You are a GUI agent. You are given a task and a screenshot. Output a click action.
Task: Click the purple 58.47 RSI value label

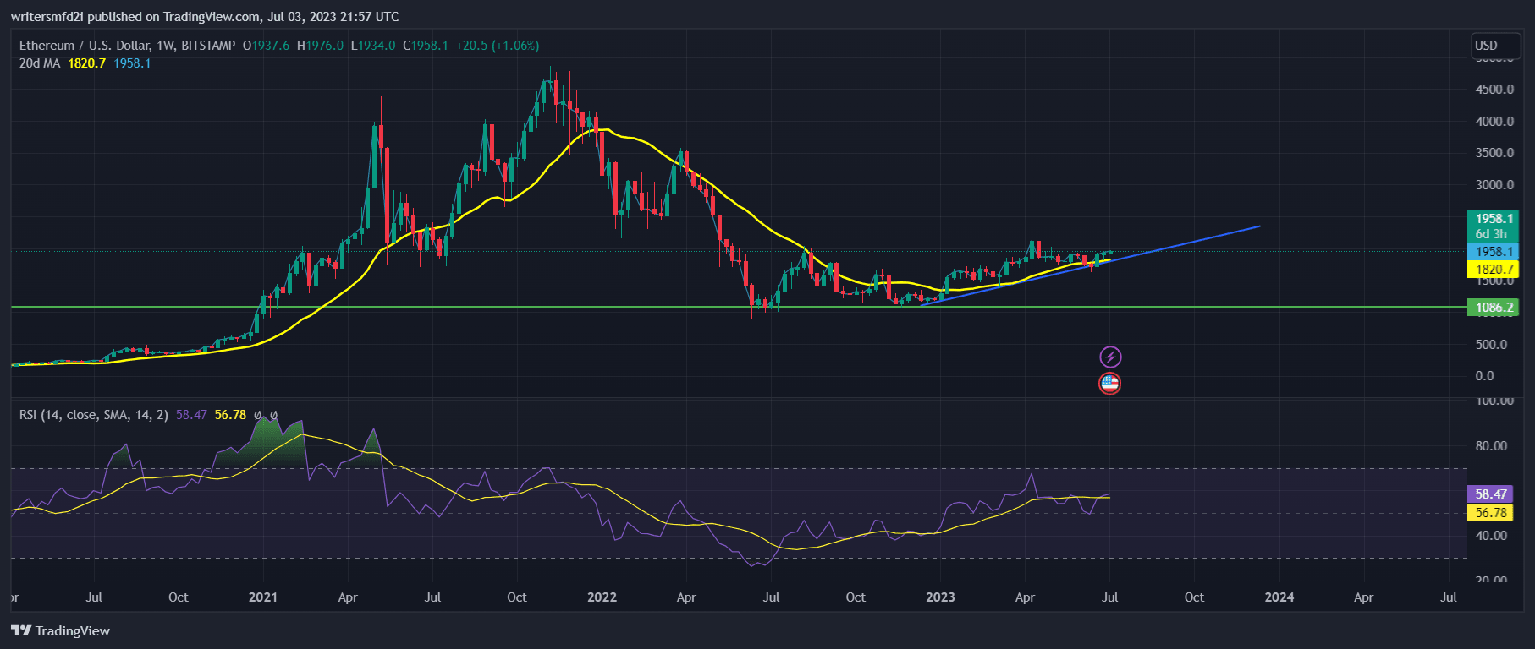coord(1490,494)
